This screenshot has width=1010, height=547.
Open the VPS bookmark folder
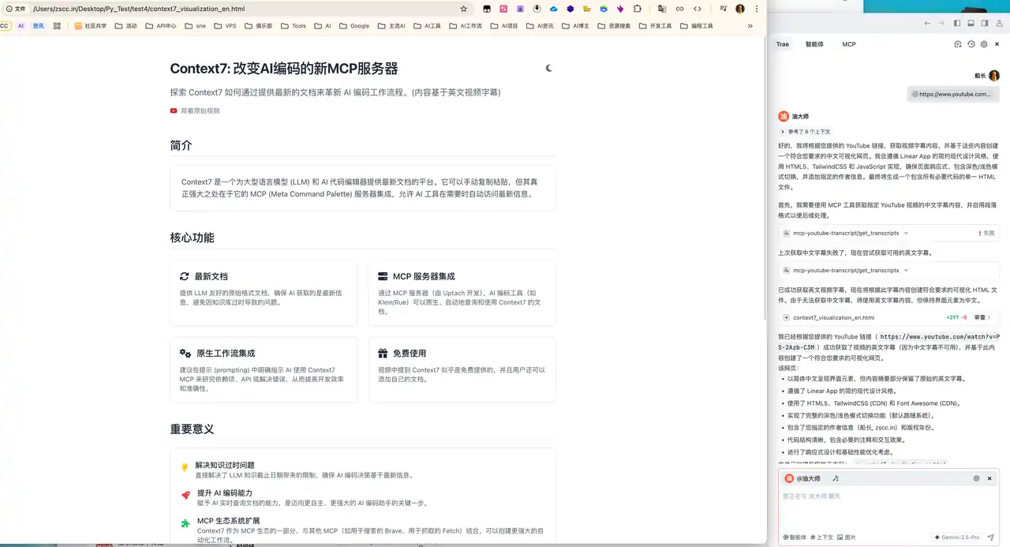click(x=225, y=26)
